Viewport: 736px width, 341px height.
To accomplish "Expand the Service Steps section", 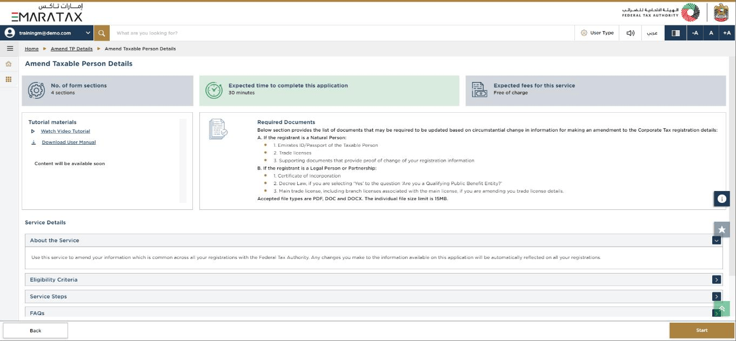I will [717, 297].
